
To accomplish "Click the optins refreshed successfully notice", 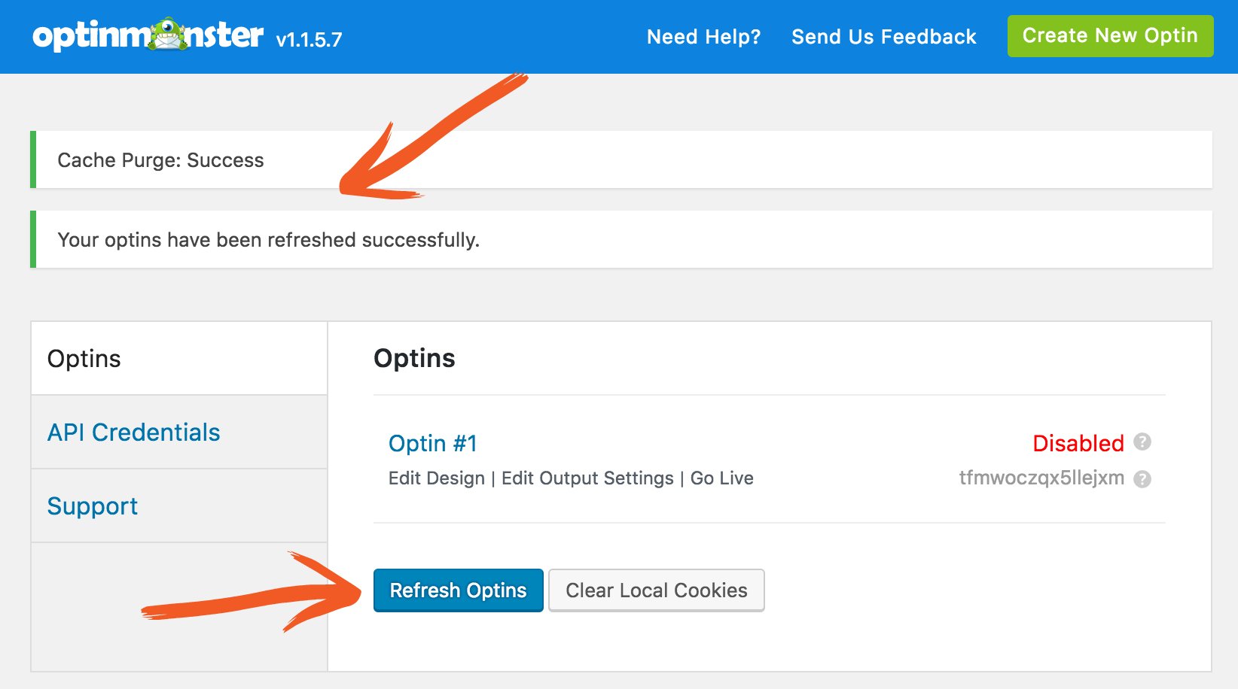I will [621, 239].
